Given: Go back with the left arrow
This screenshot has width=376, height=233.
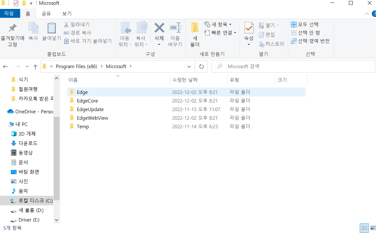Looking at the screenshot, I should tap(5, 67).
